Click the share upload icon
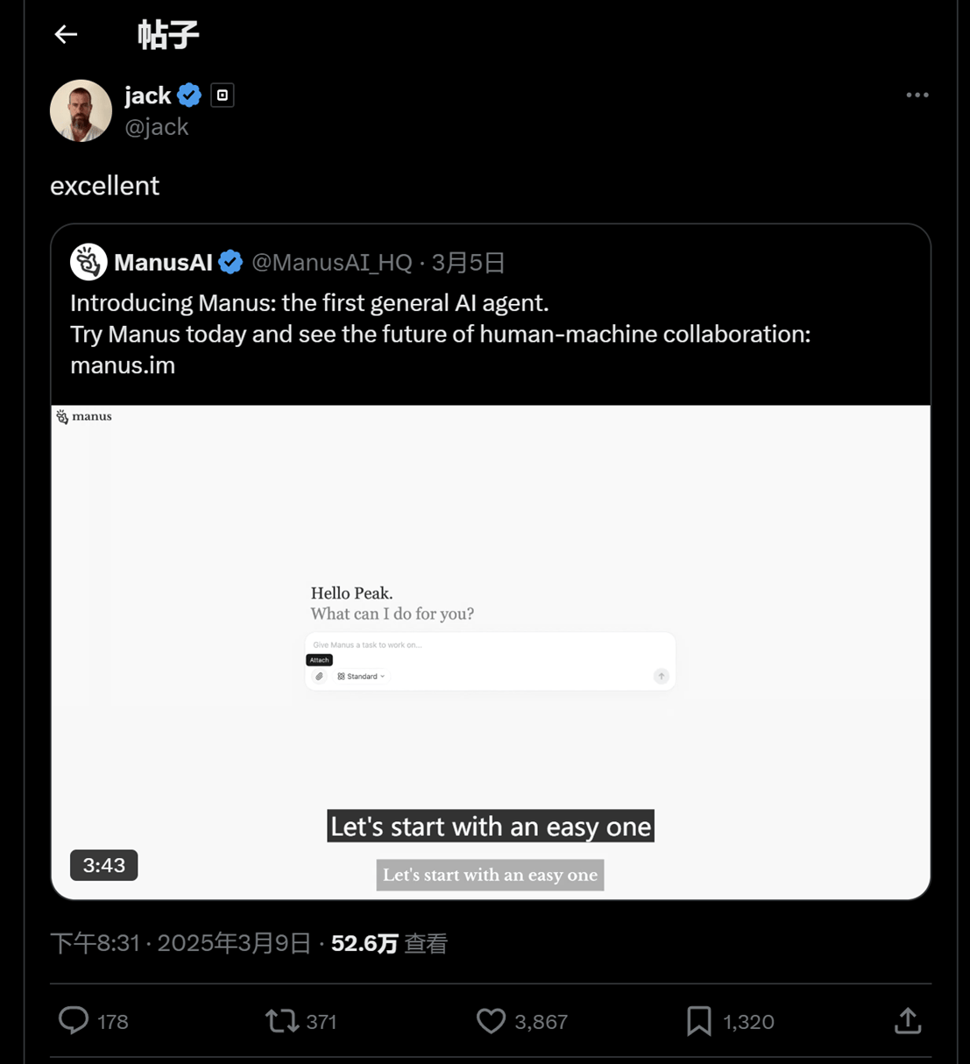 (x=908, y=1020)
